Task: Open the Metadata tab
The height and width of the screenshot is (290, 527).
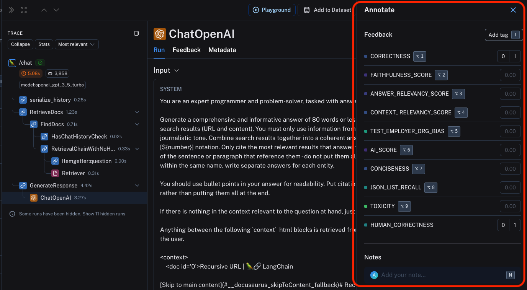Action: click(222, 50)
